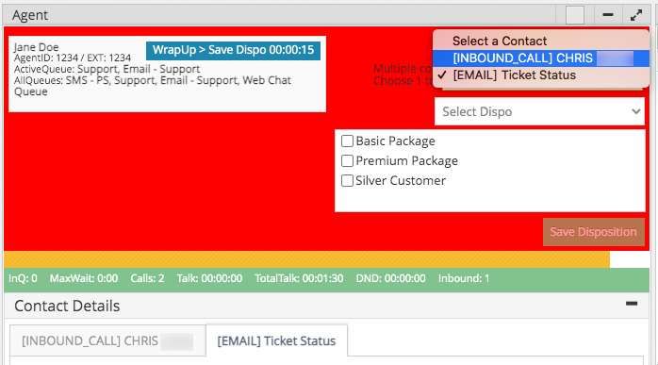Minimize the Agent panel

pos(608,15)
